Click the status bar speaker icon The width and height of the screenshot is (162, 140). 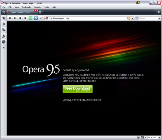[138, 137]
